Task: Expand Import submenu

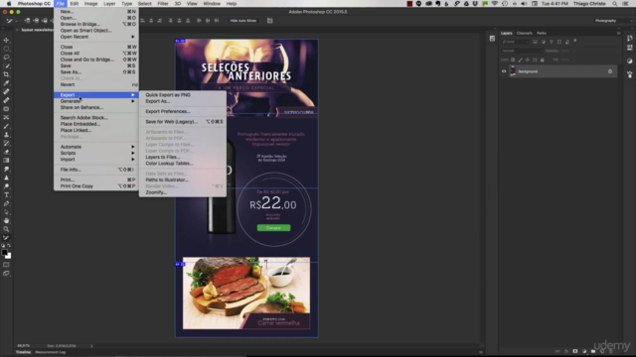Action: 96,160
